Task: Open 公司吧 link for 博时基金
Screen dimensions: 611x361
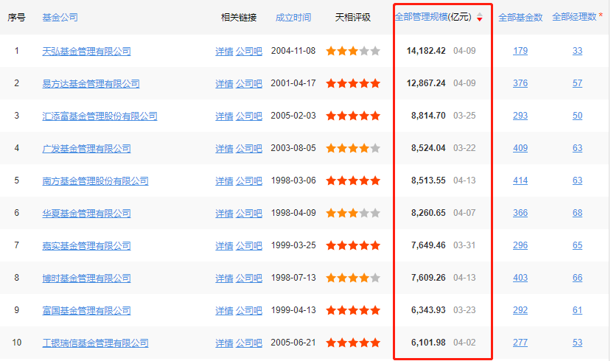Action: [x=249, y=278]
